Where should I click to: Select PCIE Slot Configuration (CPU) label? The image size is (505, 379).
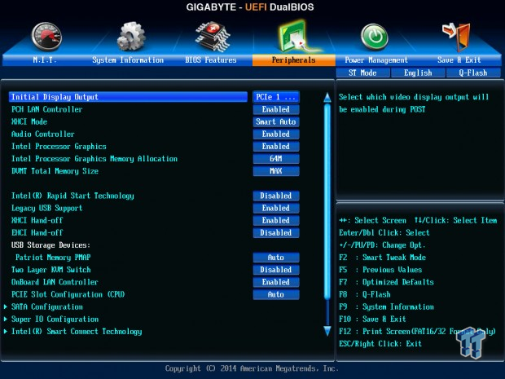pos(68,294)
